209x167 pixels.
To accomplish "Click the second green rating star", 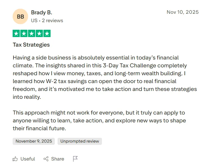I will pyautogui.click(x=24, y=34).
